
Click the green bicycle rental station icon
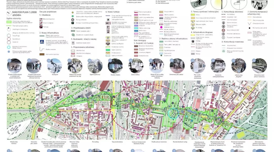coord(223,51)
